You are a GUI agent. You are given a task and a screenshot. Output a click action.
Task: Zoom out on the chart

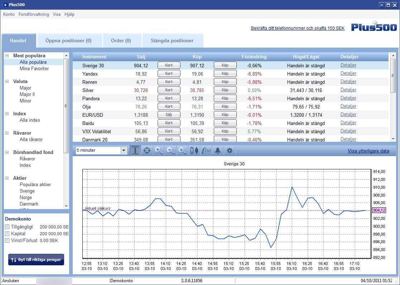tap(170, 150)
